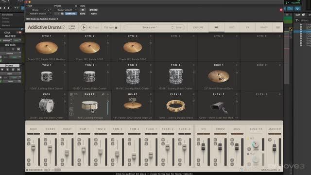Click the snare slot top-left square icon
311x175 pixels.
[x=71, y=94]
